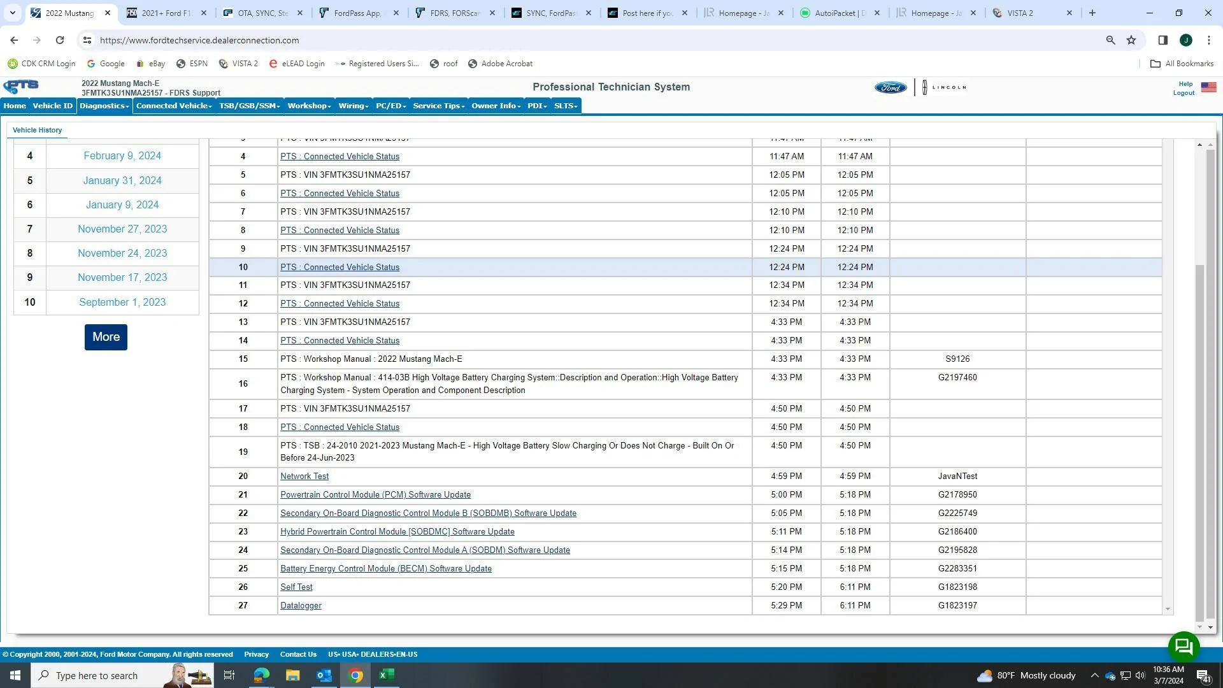
Task: Open the Vehicle ID menu item
Action: click(53, 106)
